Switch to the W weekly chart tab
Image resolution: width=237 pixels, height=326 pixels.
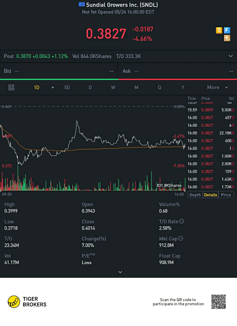(113, 87)
